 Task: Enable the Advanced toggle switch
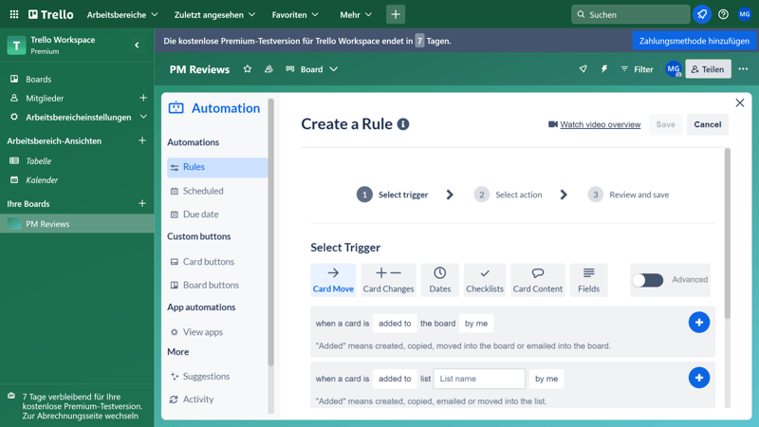(x=648, y=280)
